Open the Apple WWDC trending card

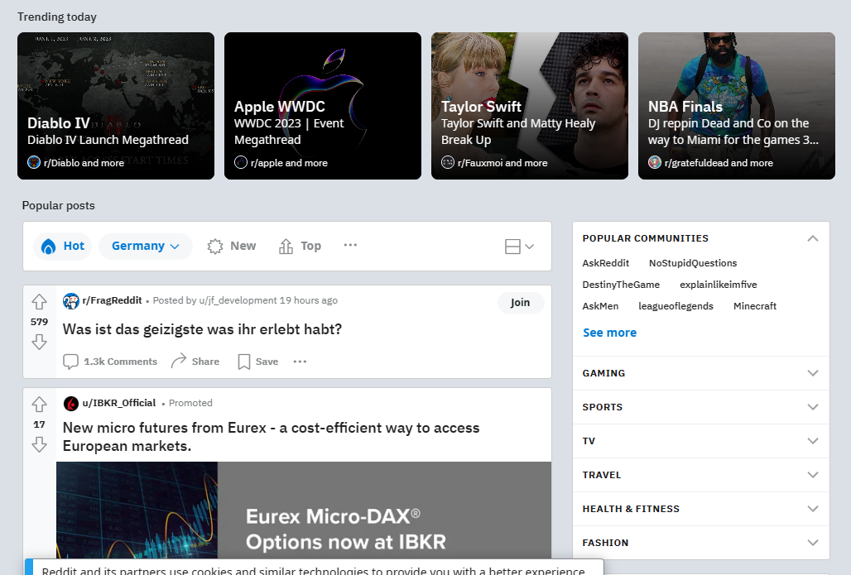[x=322, y=106]
